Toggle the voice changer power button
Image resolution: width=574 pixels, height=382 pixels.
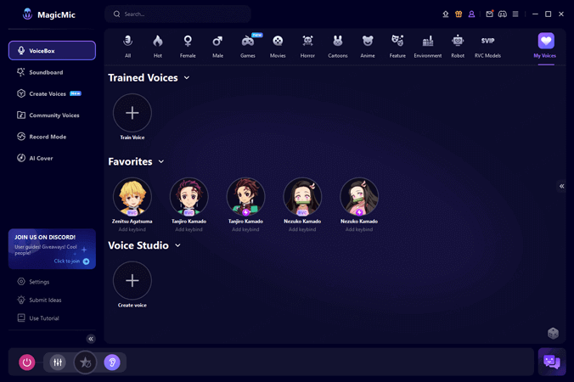click(x=26, y=362)
